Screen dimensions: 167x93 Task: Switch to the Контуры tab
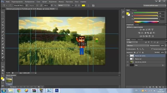140,40
